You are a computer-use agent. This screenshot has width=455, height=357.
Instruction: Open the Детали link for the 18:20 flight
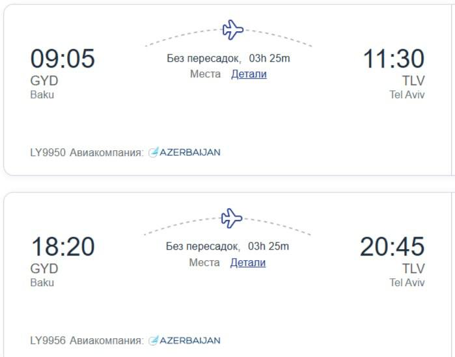pyautogui.click(x=248, y=263)
